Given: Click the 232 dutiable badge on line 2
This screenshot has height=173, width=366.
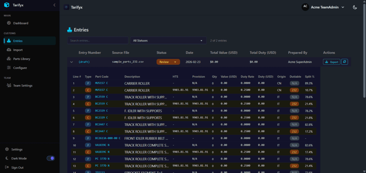Looking at the screenshot, I should click(294, 90).
